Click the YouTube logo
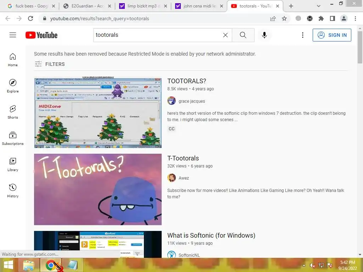Screen dimensions: 363x272 pyautogui.click(x=41, y=35)
